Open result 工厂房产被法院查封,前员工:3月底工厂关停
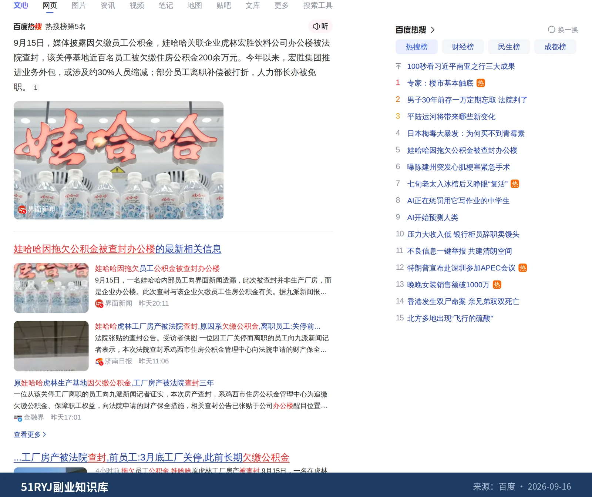592x497 pixels. (x=151, y=457)
